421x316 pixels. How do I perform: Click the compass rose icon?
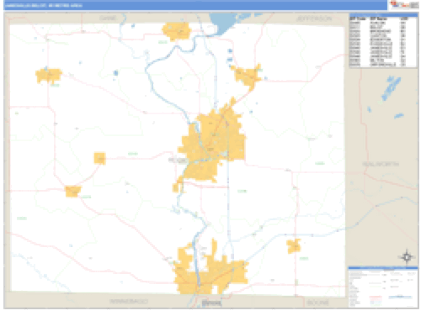click(407, 256)
